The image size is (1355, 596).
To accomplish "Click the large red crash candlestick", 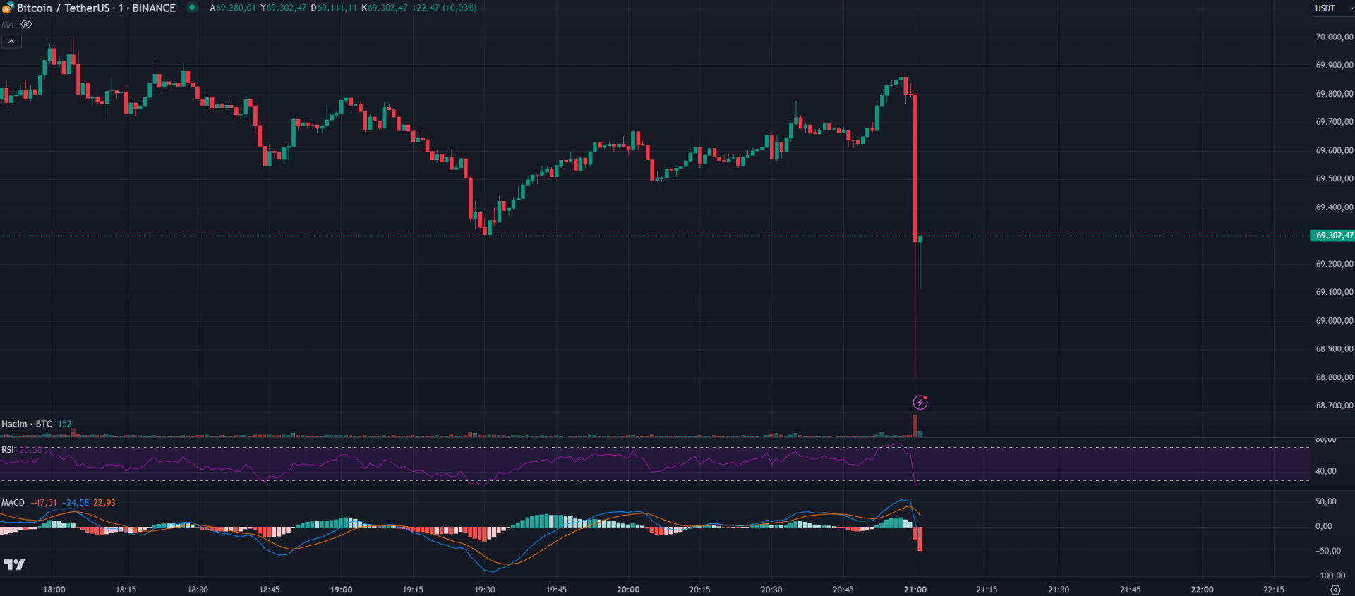I will 915,168.
